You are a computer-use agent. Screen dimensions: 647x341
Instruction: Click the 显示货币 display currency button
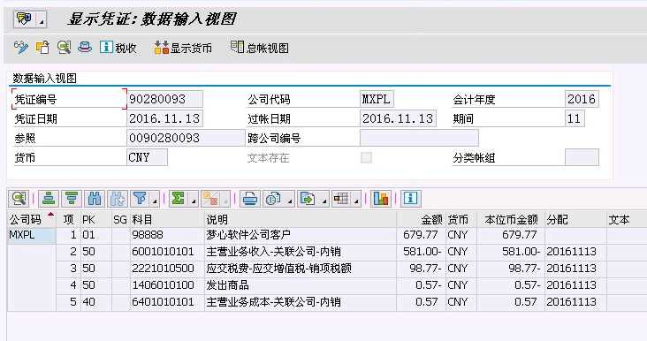click(x=183, y=48)
